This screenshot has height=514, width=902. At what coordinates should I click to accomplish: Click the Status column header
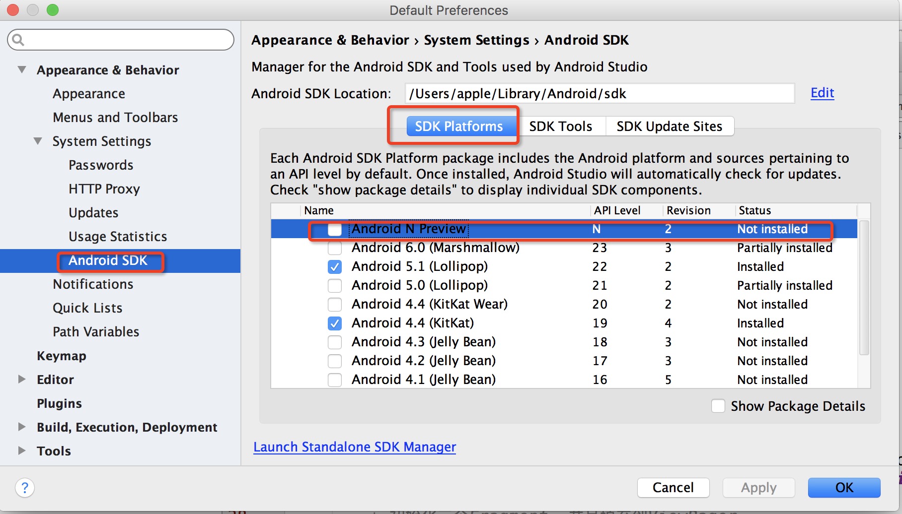click(x=755, y=210)
